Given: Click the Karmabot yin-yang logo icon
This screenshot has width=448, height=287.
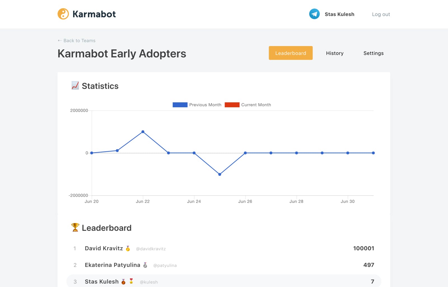Looking at the screenshot, I should tap(63, 14).
